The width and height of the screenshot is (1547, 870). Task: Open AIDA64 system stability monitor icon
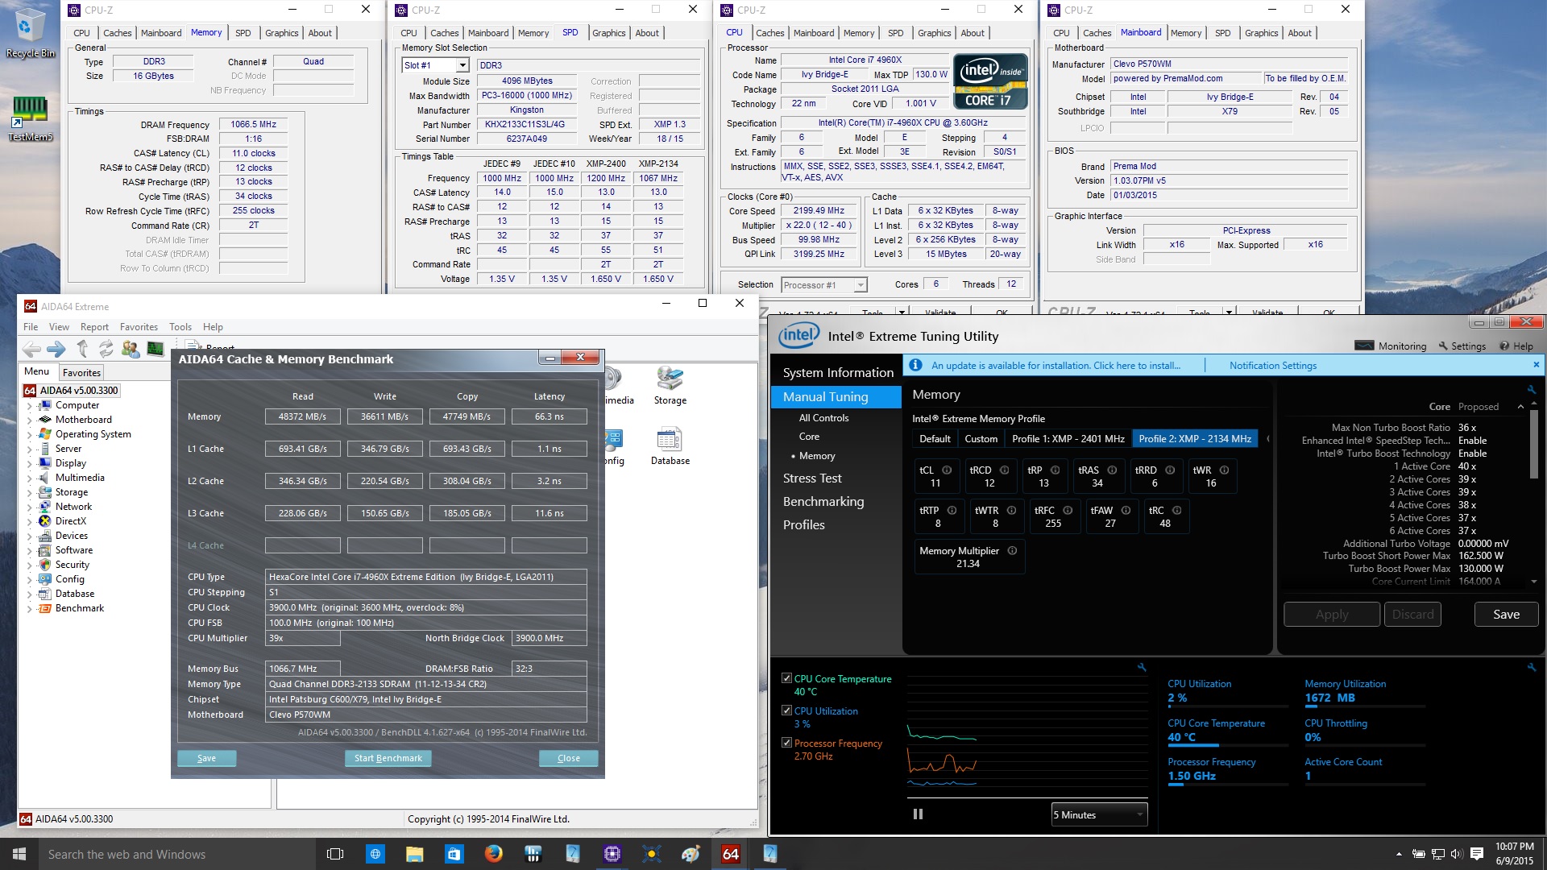(x=155, y=349)
